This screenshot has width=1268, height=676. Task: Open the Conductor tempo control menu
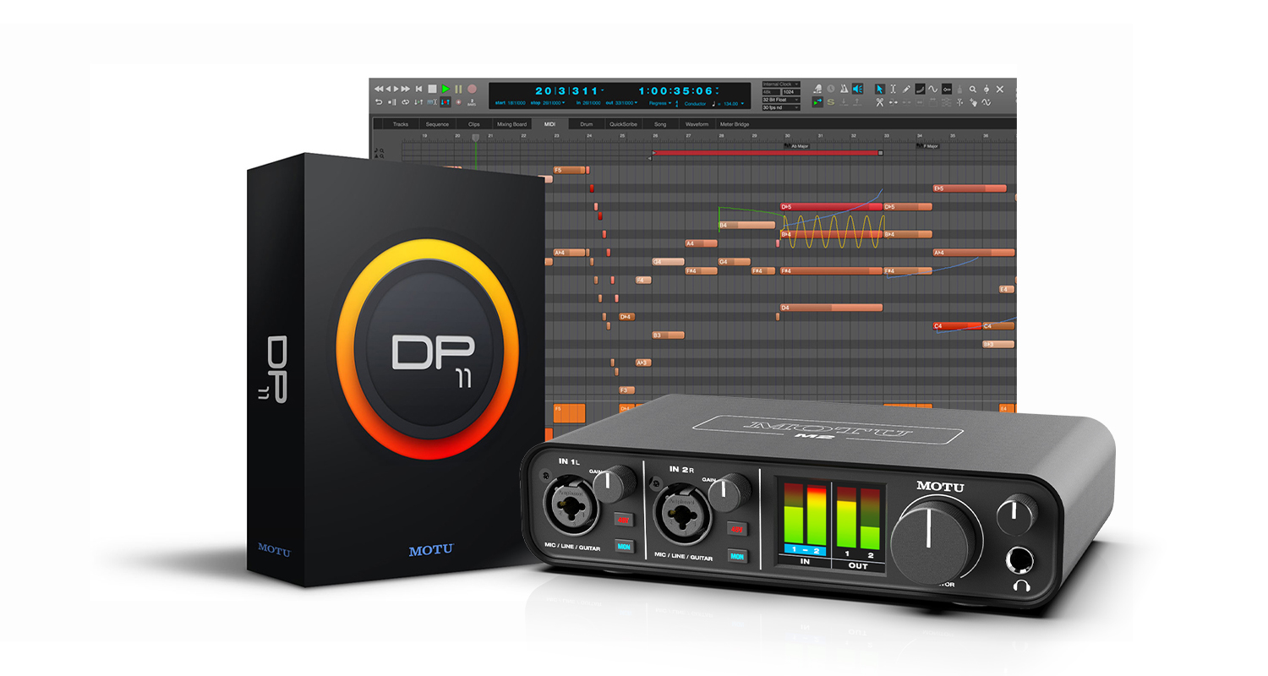tap(695, 103)
